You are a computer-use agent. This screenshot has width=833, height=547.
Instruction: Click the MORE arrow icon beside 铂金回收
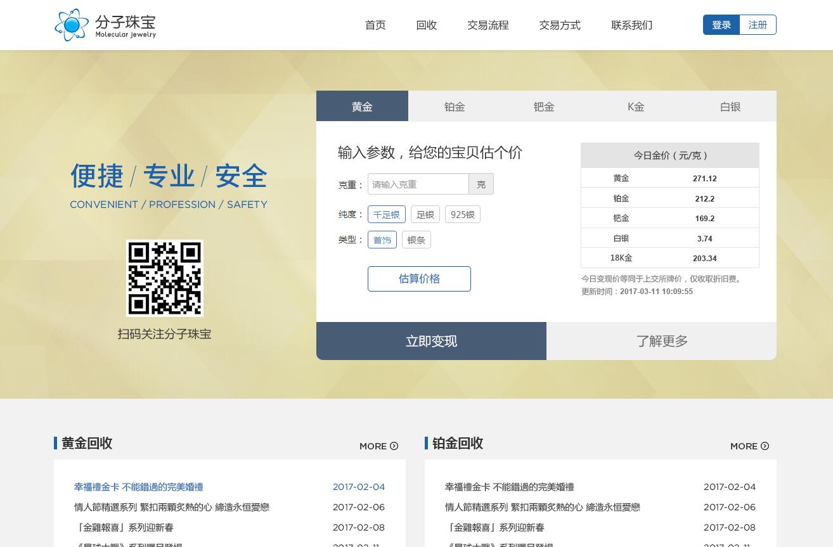tap(765, 446)
